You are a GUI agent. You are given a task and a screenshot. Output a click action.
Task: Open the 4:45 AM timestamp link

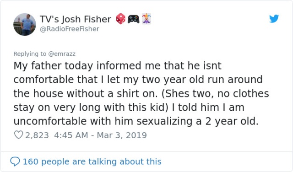tap(71, 135)
